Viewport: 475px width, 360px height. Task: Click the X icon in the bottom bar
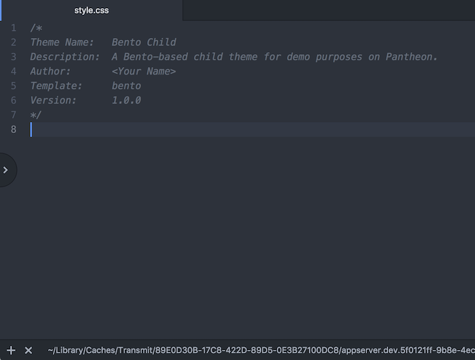click(x=28, y=350)
